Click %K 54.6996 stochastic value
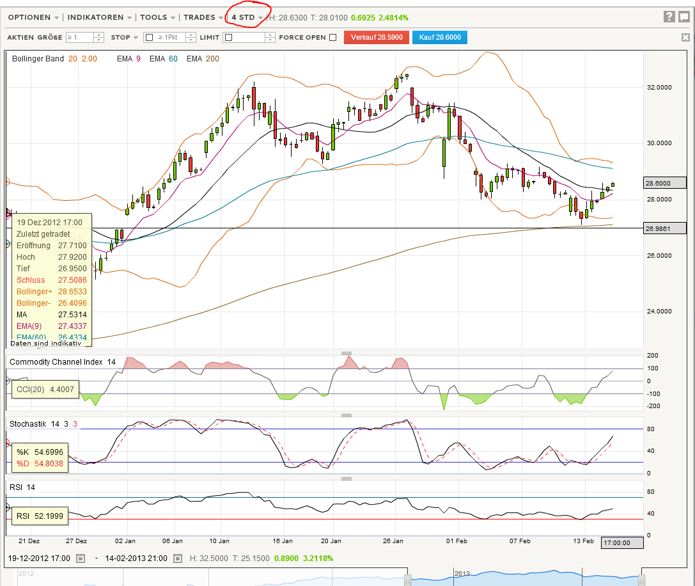The width and height of the screenshot is (695, 586). point(40,452)
